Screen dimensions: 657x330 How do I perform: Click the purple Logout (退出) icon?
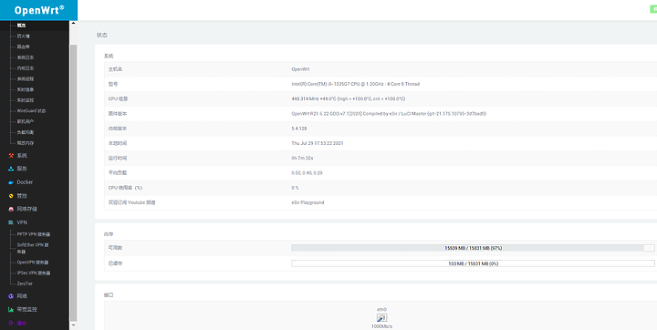pos(11,323)
